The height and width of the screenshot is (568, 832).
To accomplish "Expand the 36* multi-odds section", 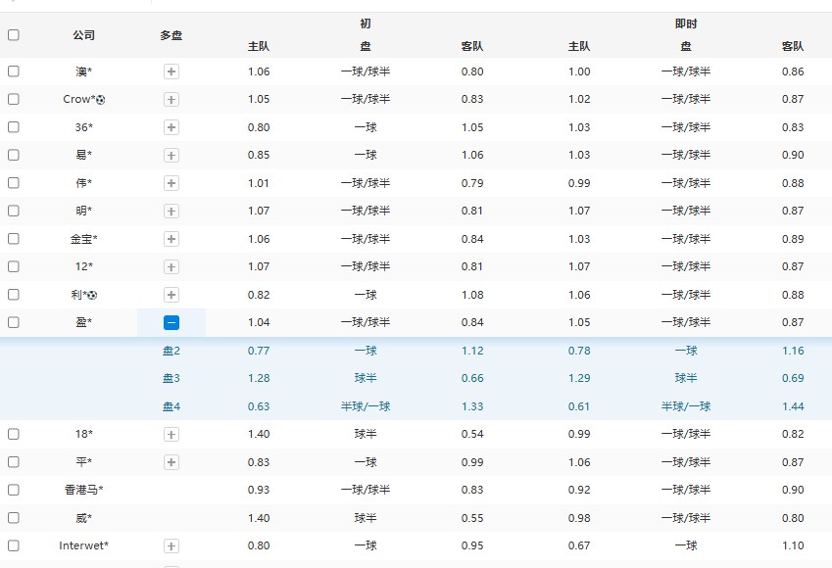I will [171, 126].
